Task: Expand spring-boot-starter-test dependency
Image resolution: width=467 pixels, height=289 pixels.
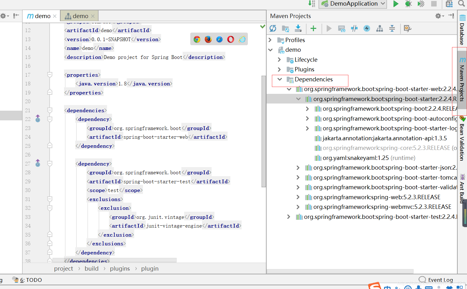Action: (289, 217)
